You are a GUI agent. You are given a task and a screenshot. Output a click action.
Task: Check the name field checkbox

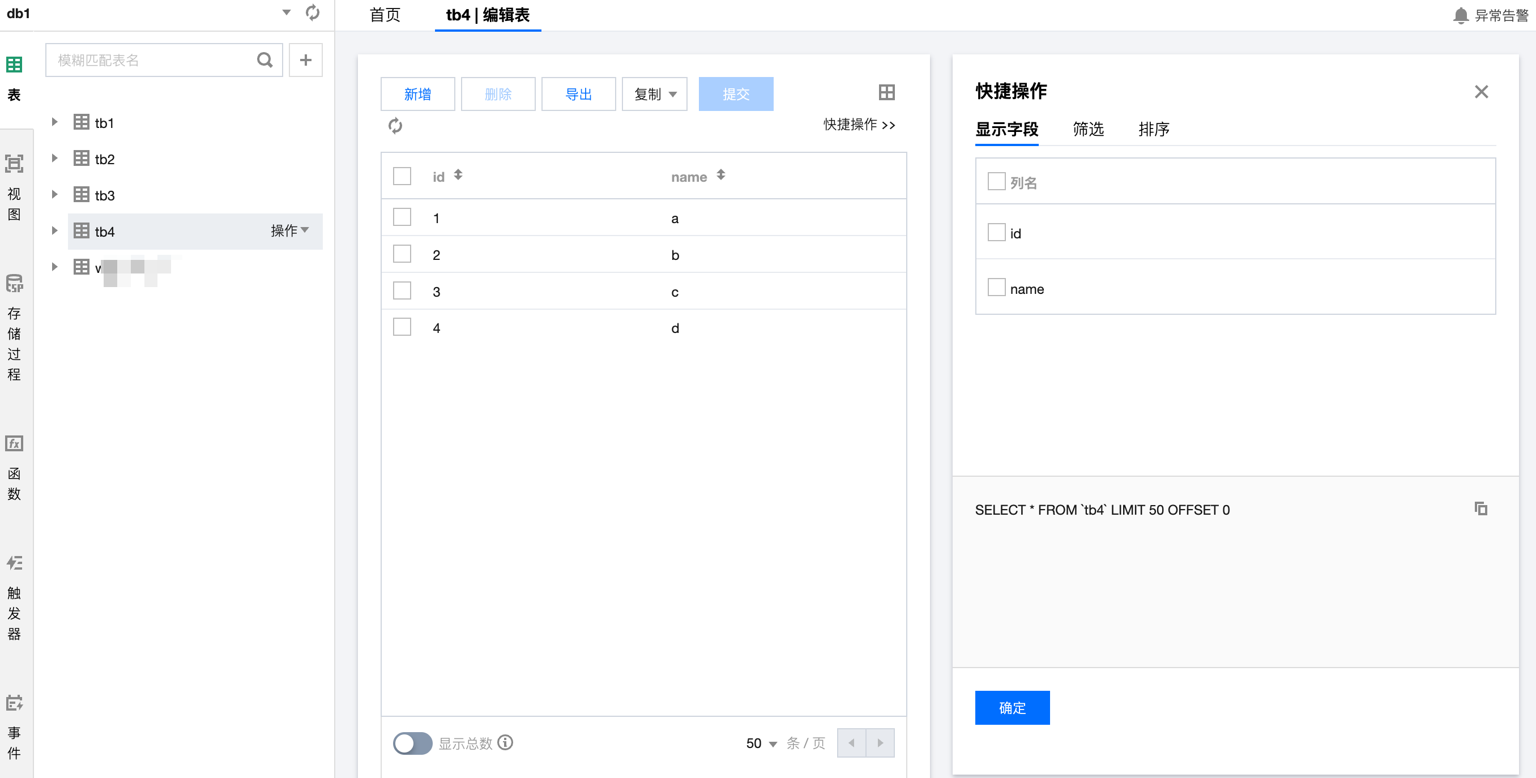click(x=996, y=288)
